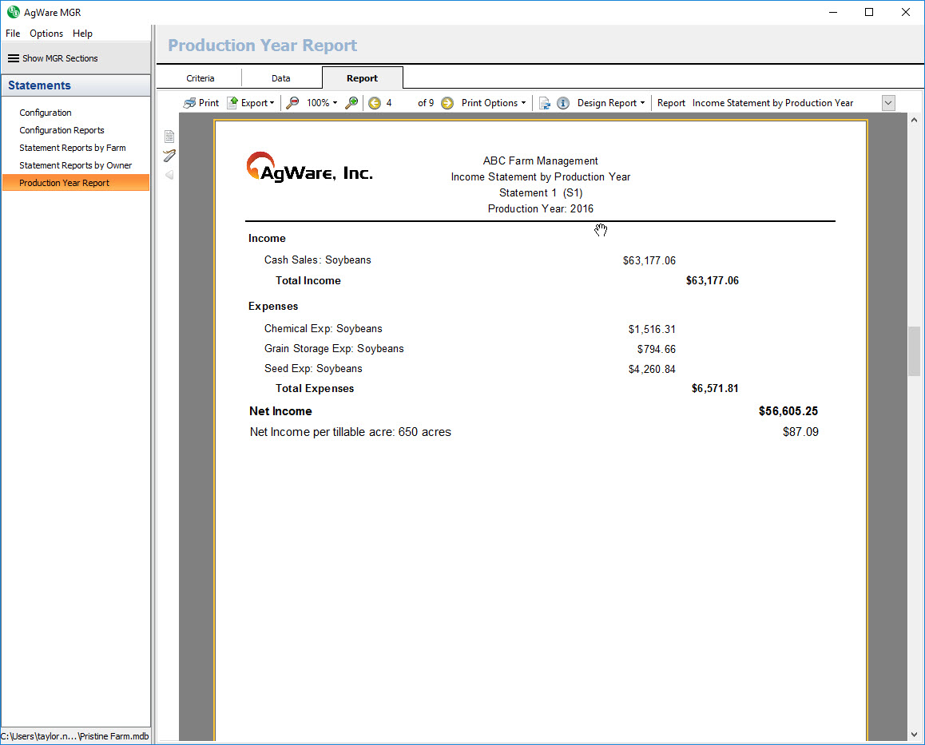Switch to the Criteria tab

(x=200, y=78)
